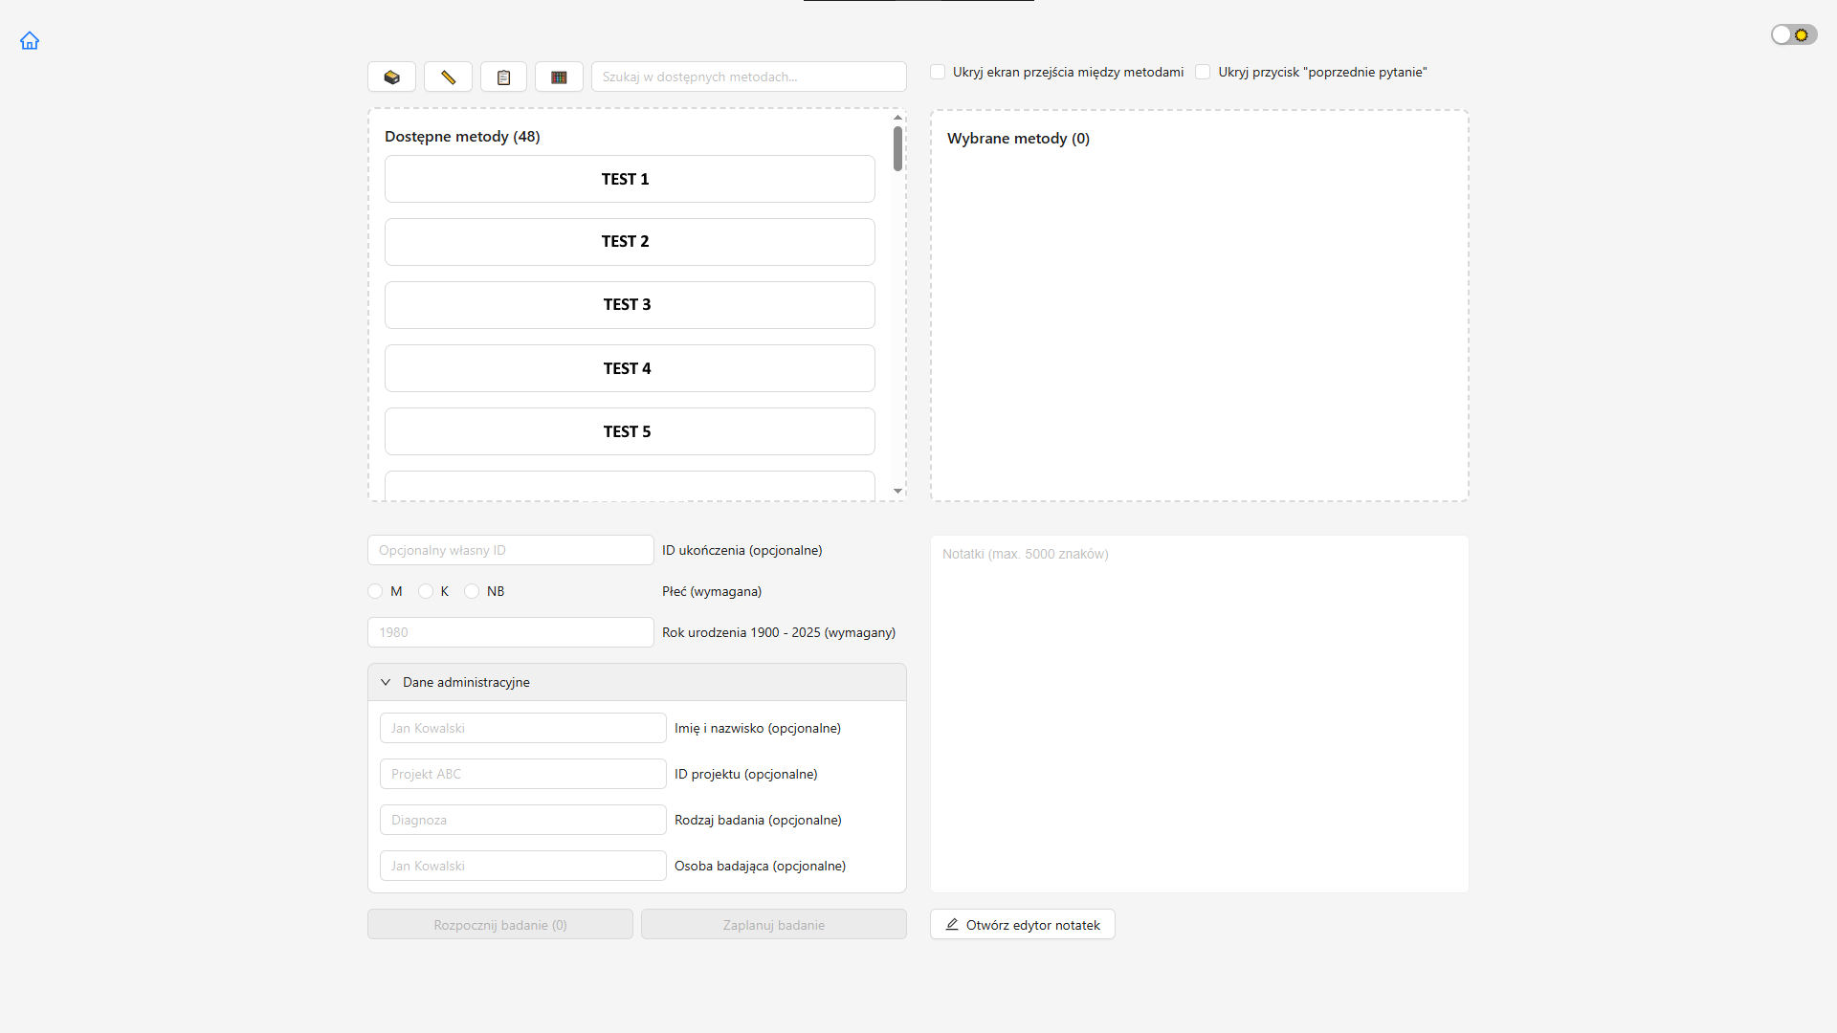Click 'Rozpocznij badanie (0)' button
1837x1033 pixels.
[x=500, y=924]
